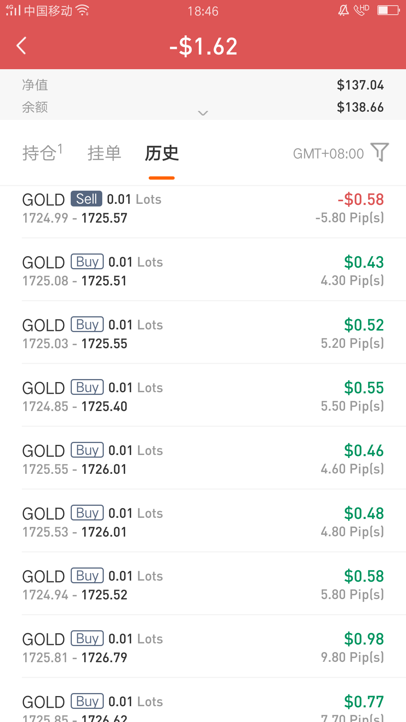Open the GOLD Sell trade losing $0.58
406x722 pixels.
[x=203, y=208]
